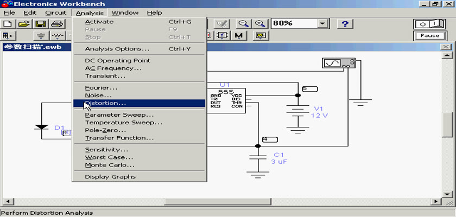Open the Favorites parts bin
The image size is (456, 217).
pos(9,36)
